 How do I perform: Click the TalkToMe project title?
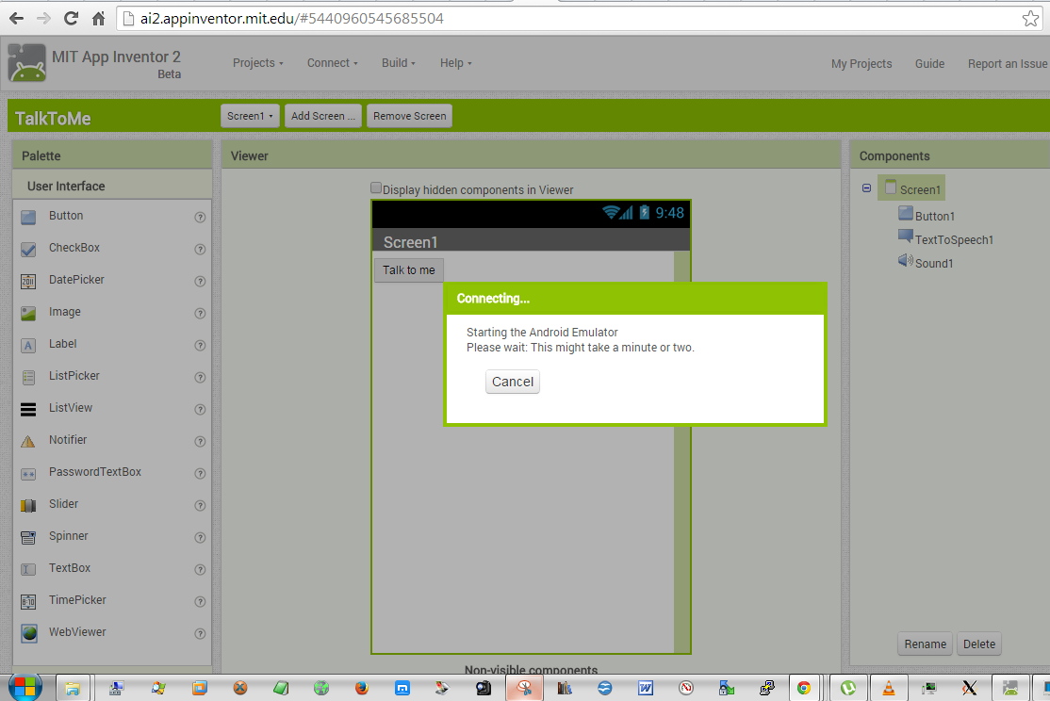[53, 119]
